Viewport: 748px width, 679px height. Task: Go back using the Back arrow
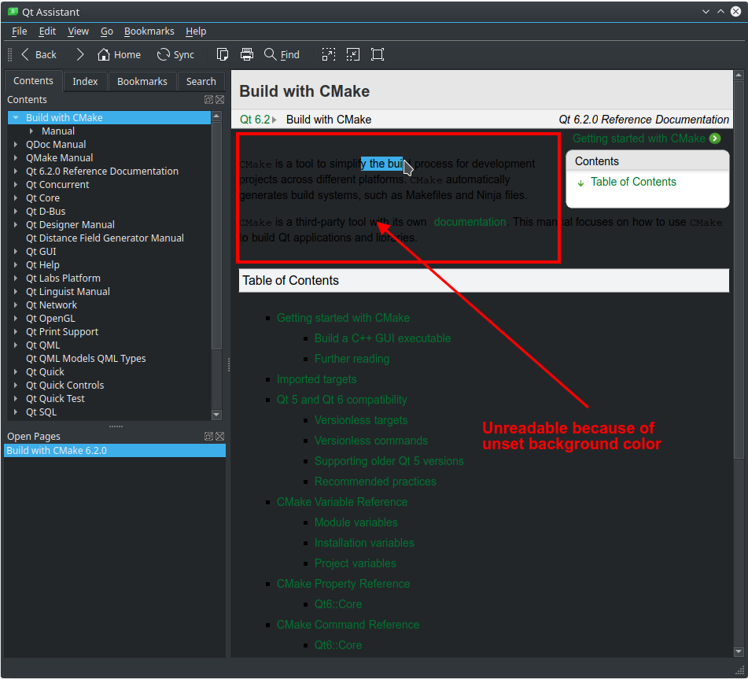[x=39, y=55]
